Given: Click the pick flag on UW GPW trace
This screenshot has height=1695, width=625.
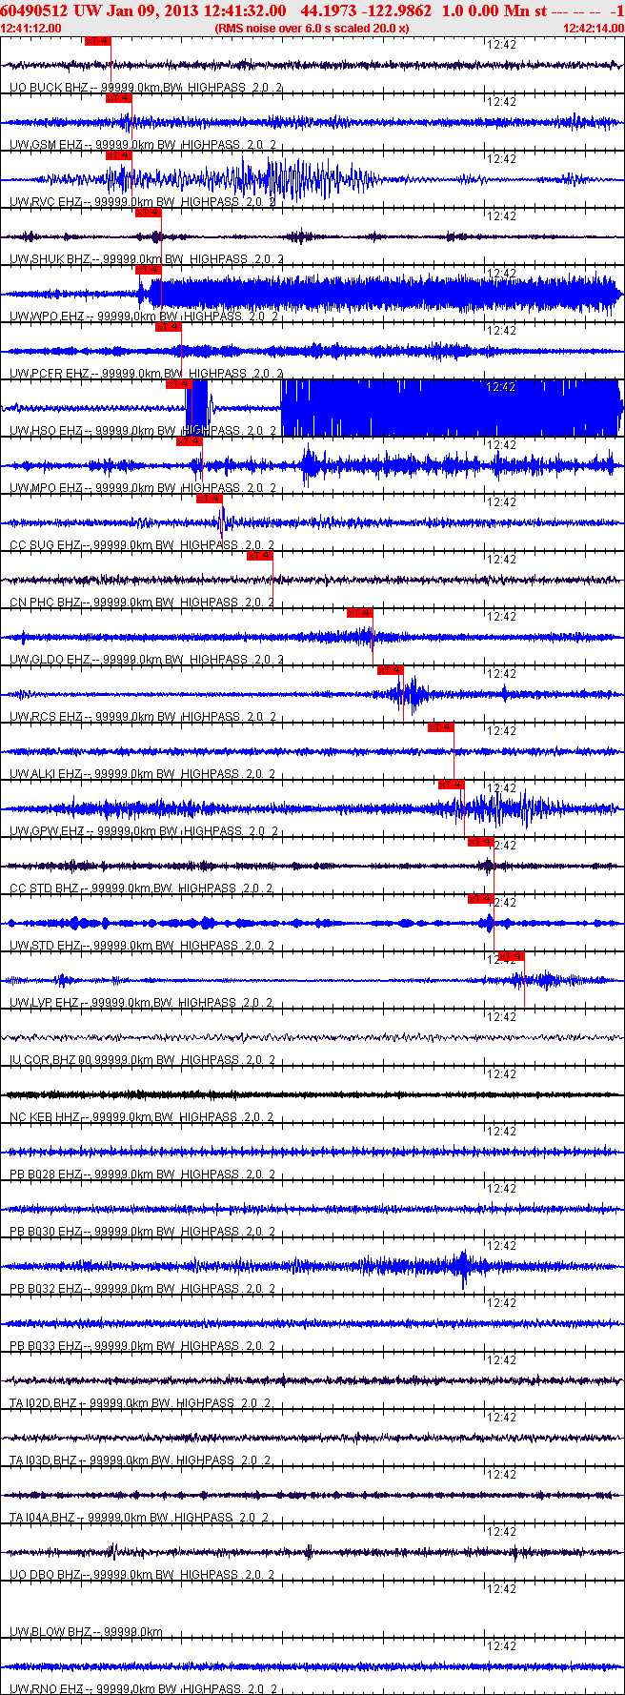Looking at the screenshot, I should [x=452, y=785].
